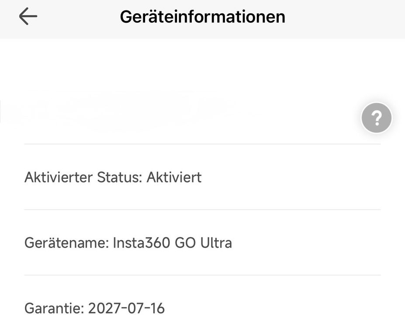405x328 pixels.
Task: Click the GO word in device name
Action: [185, 243]
